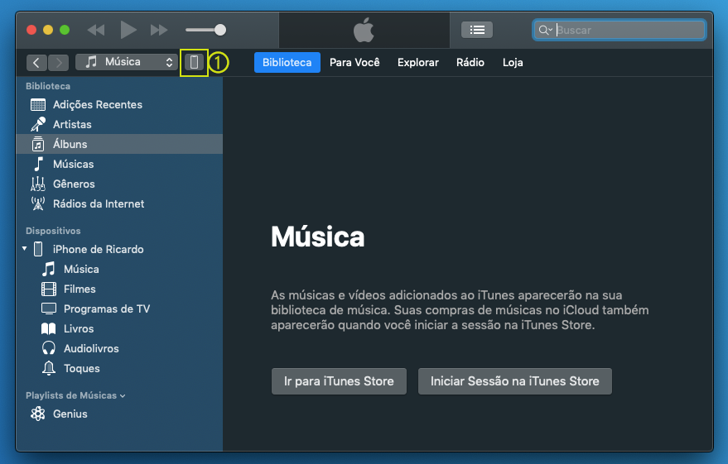
Task: Click Ir para iTunes Store button
Action: [x=339, y=381]
